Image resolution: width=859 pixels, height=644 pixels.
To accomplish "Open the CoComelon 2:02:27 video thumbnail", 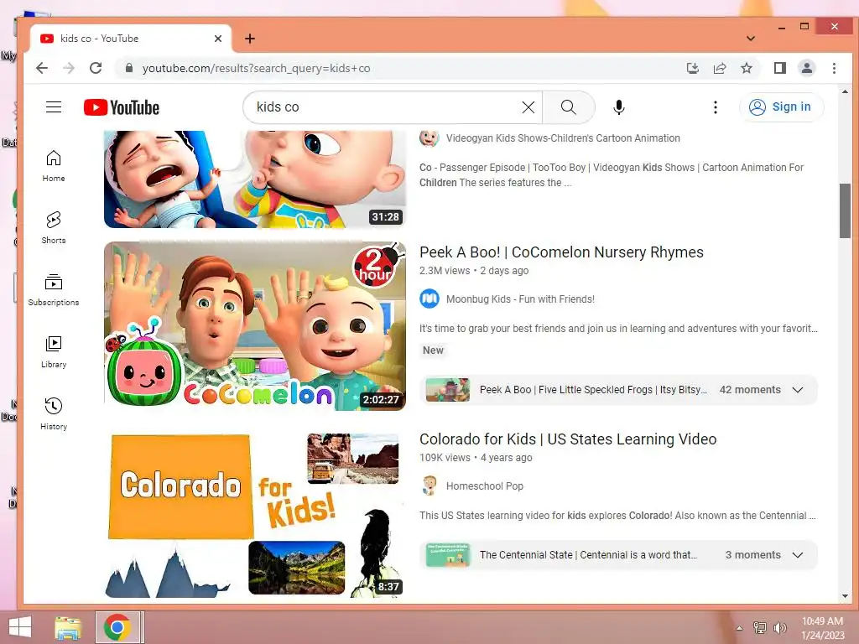I will coord(255,326).
